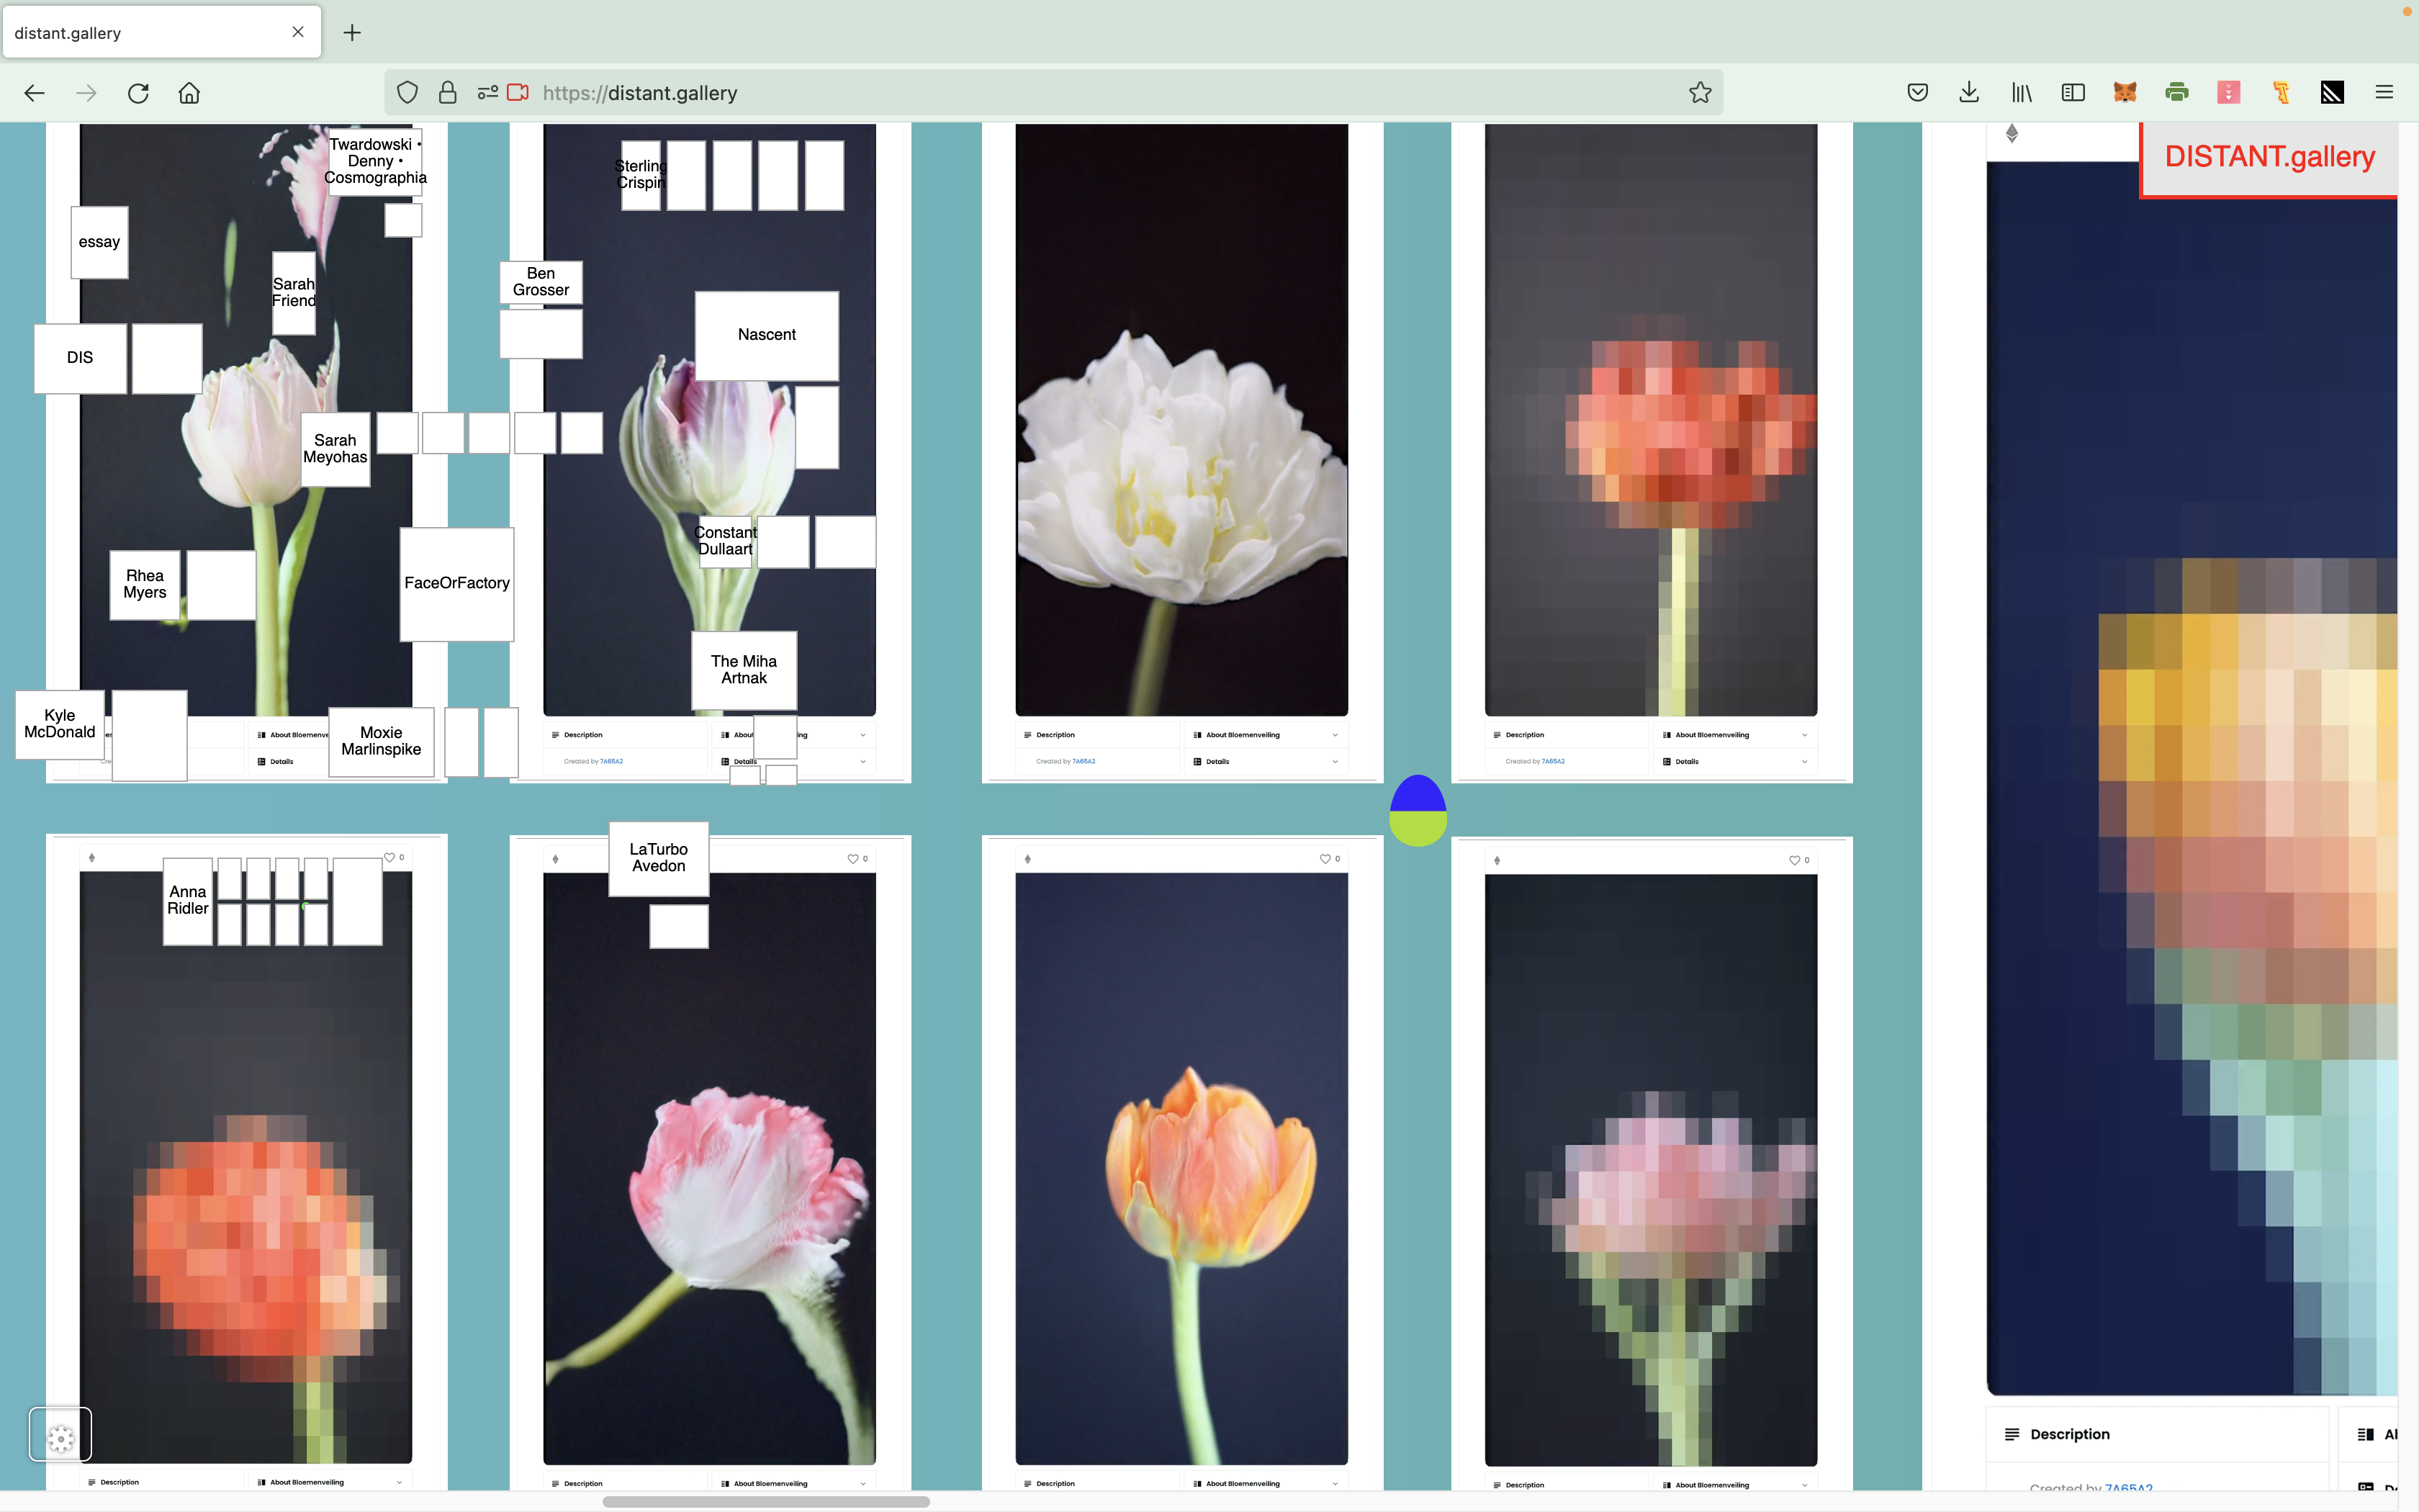Viewport: 2419px width, 1512px height.
Task: Save page to Pocket
Action: (1916, 93)
